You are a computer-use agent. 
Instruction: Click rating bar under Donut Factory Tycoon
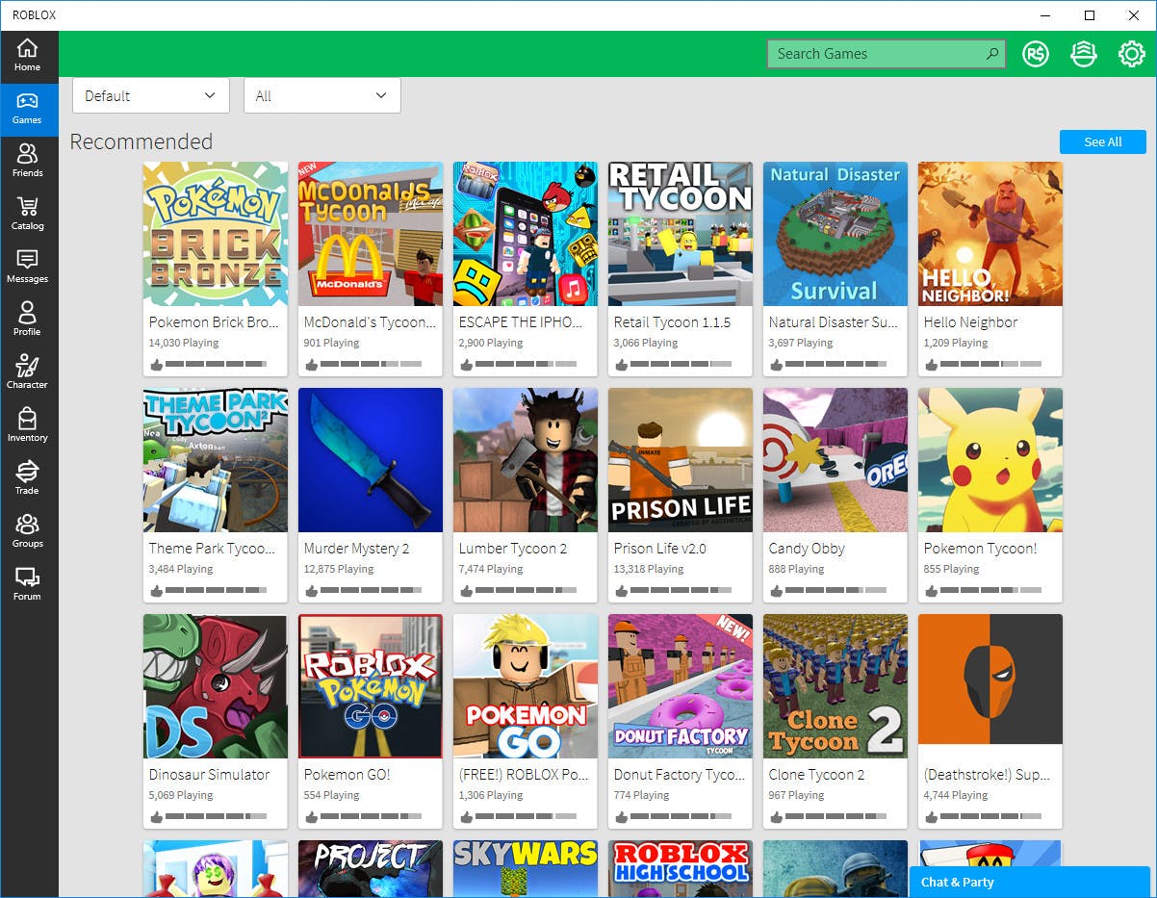[x=681, y=817]
